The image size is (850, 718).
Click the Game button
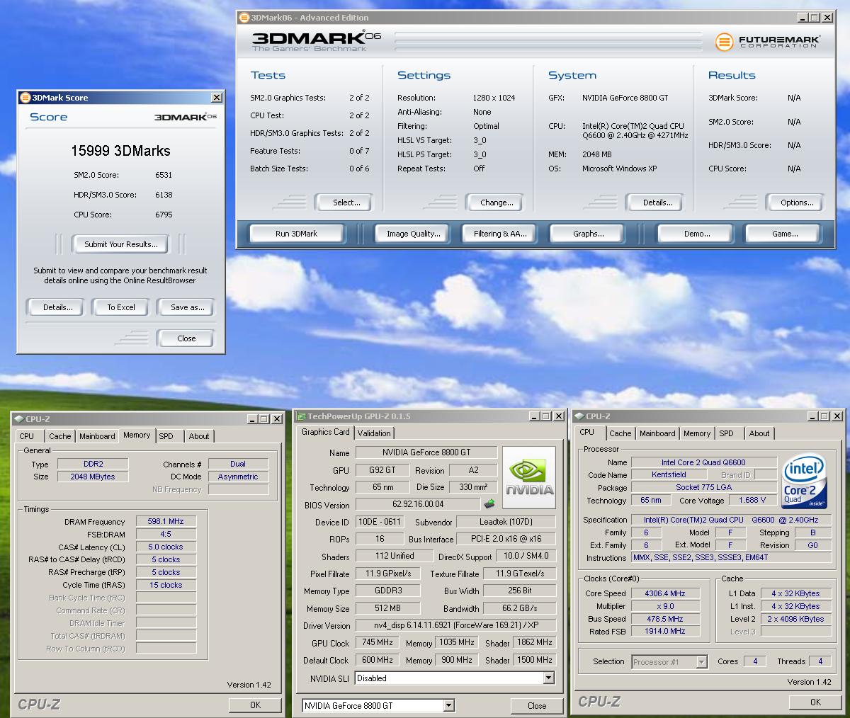pyautogui.click(x=785, y=234)
